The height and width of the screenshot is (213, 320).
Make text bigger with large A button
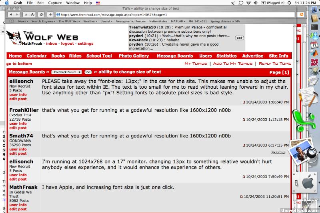pos(32,14)
